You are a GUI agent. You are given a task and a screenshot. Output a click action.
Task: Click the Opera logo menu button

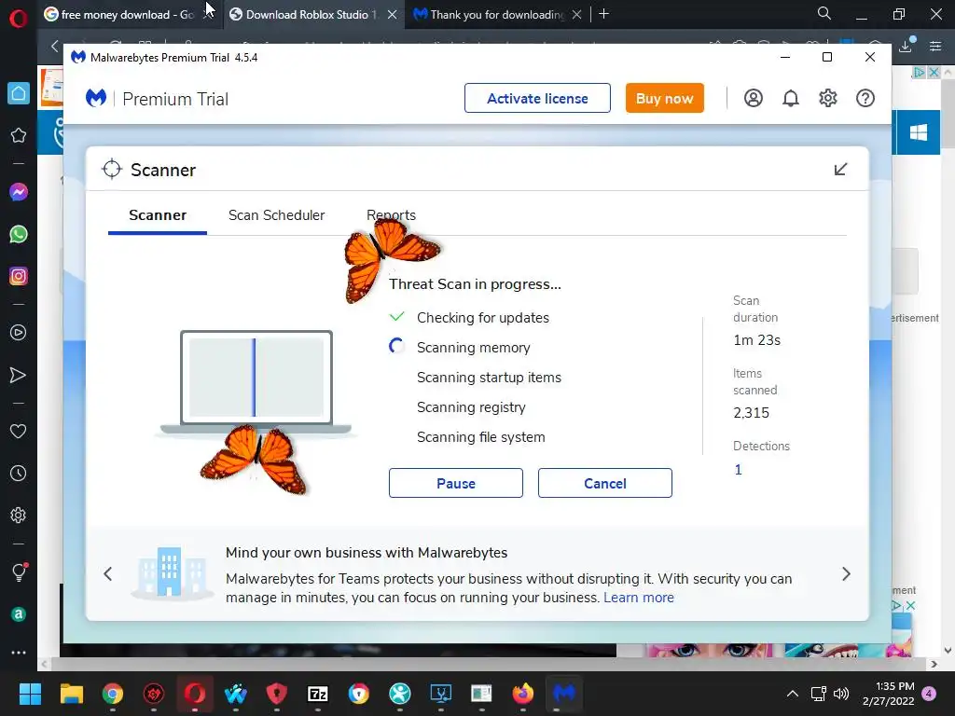coord(19,19)
